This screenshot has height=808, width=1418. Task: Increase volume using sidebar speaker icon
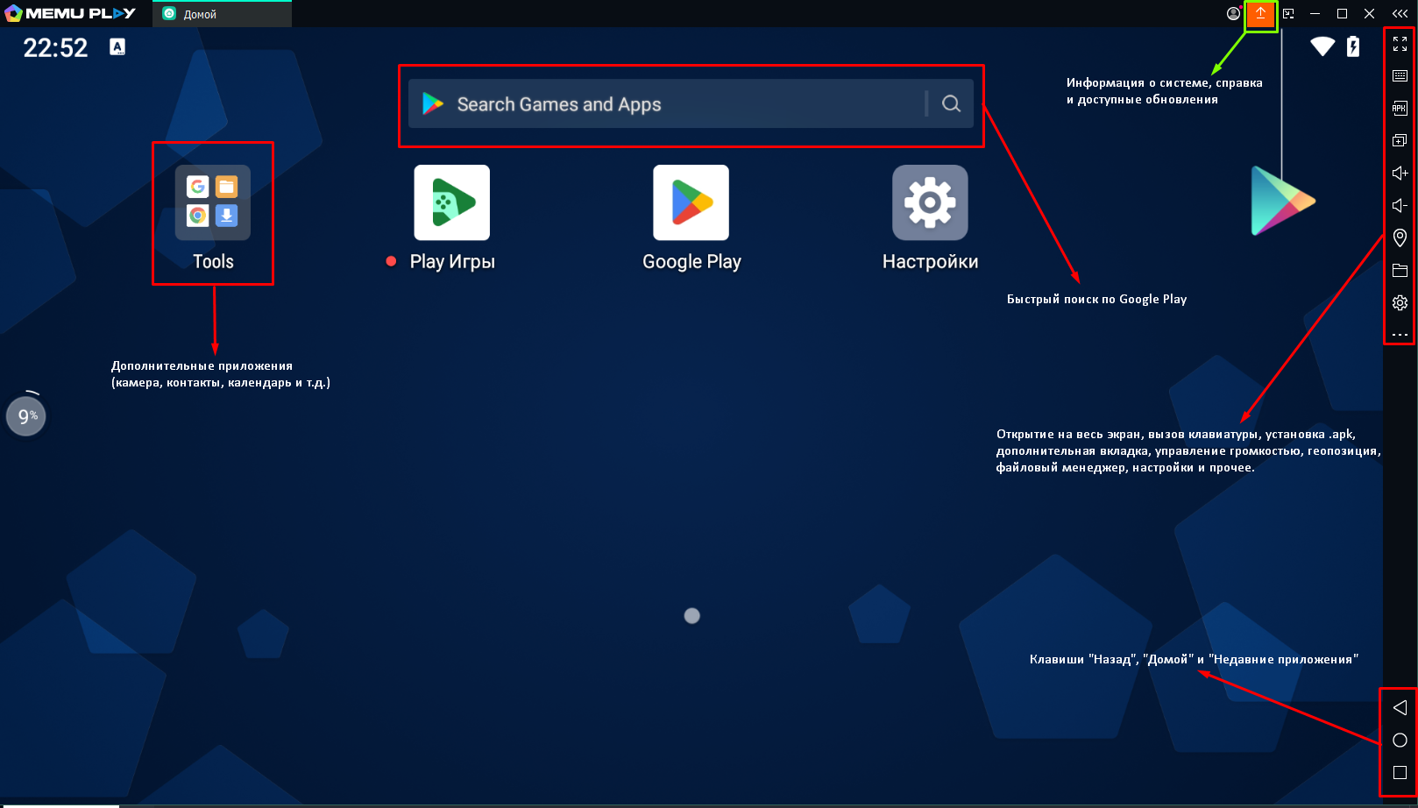coord(1400,173)
